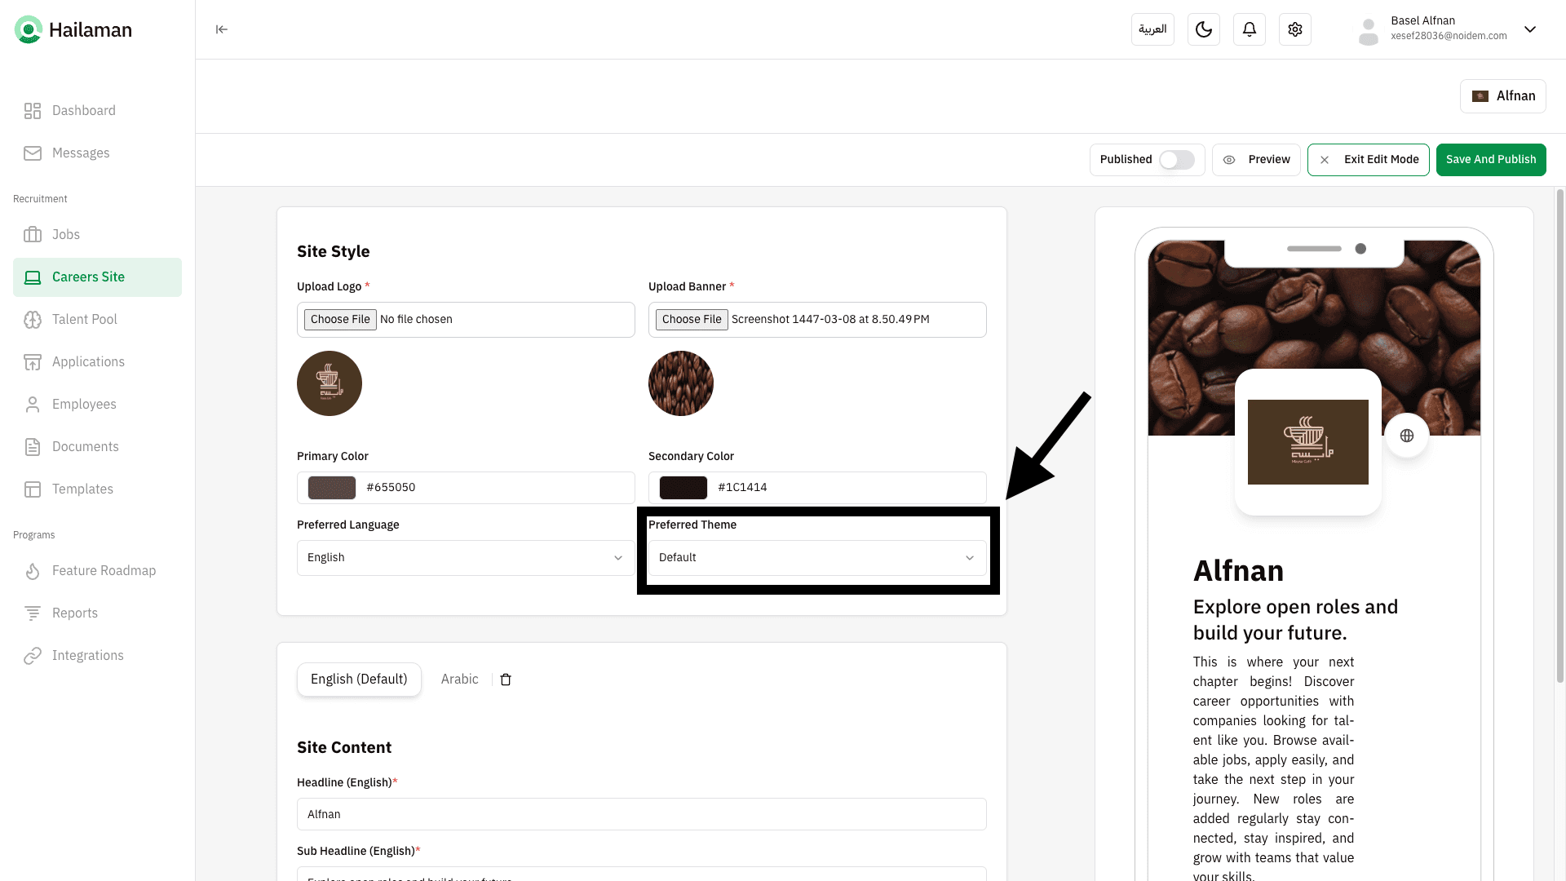Viewport: 1566px width, 881px height.
Task: Open Feature Roadmap in sidebar
Action: (104, 571)
